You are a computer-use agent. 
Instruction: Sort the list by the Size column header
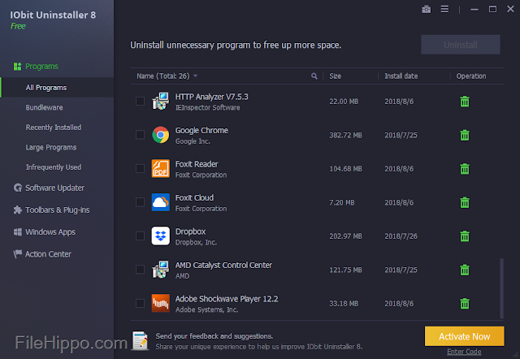pos(335,76)
